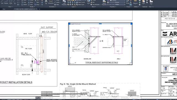Open a new drawing tab with plus

[x=39, y=9]
